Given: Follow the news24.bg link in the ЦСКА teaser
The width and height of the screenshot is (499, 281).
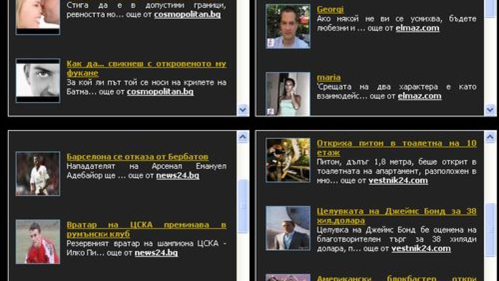Looking at the screenshot, I should [x=156, y=253].
